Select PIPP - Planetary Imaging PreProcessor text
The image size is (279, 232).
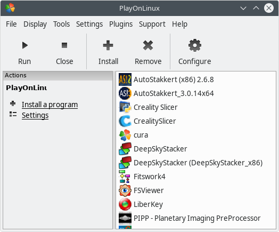tap(197, 218)
